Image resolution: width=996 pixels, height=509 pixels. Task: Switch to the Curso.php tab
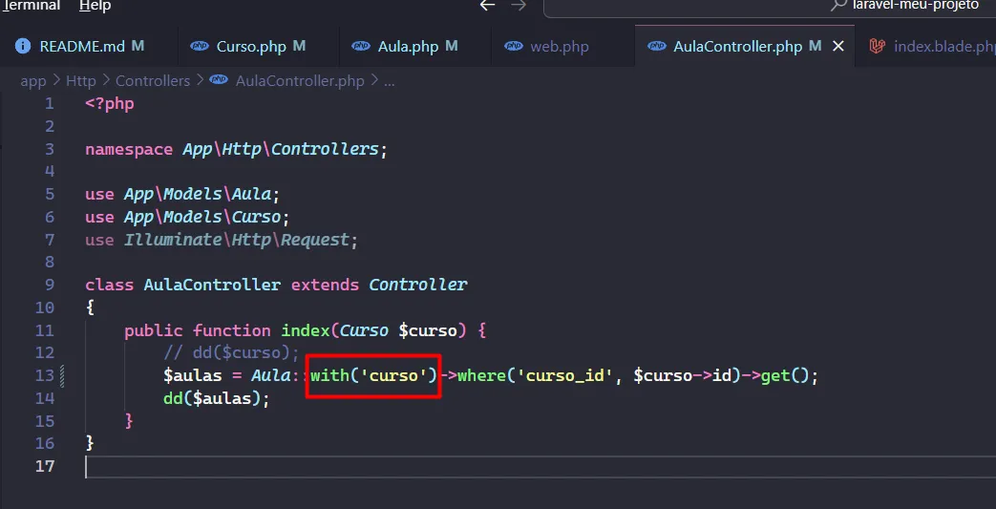coord(250,46)
